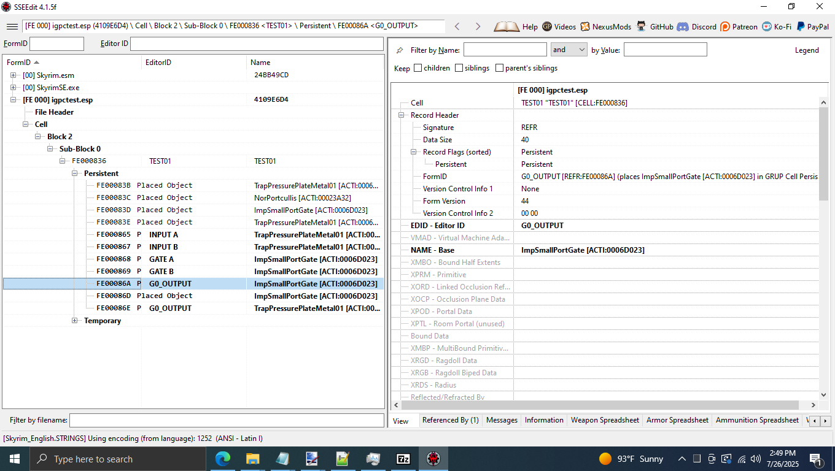Open Videos link in the toolbar
Image resolution: width=835 pixels, height=471 pixels.
click(x=559, y=26)
